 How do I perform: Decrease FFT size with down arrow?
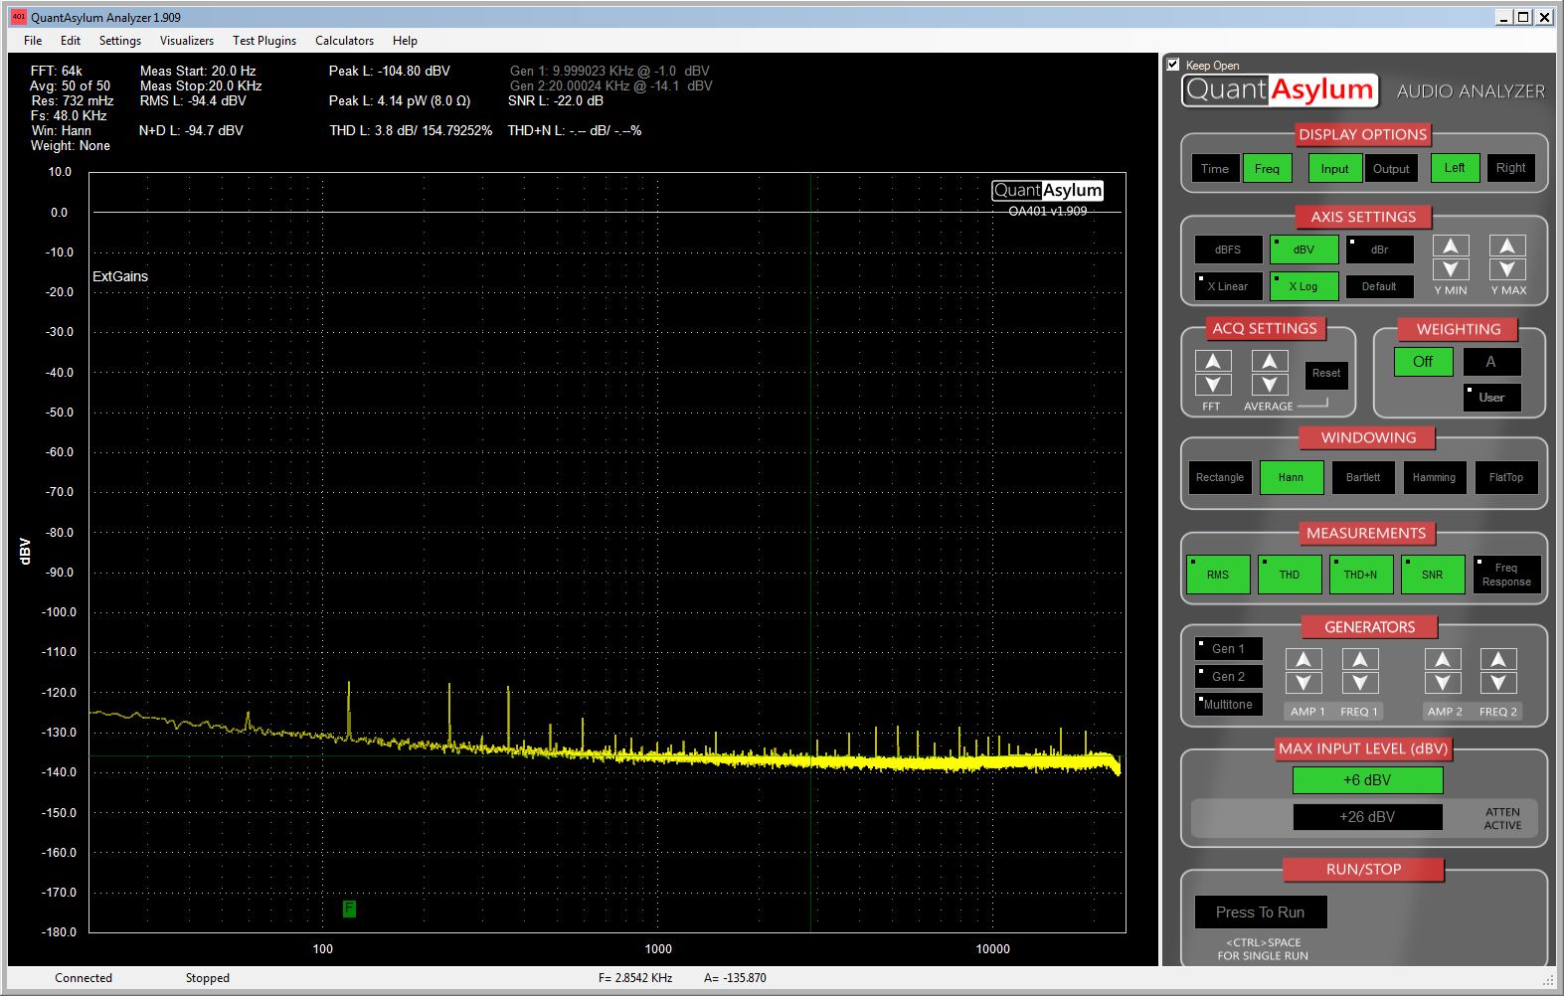coord(1213,385)
